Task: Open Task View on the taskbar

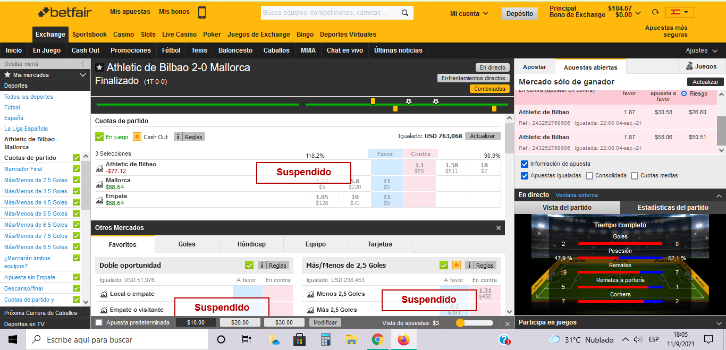Action: click(247, 339)
